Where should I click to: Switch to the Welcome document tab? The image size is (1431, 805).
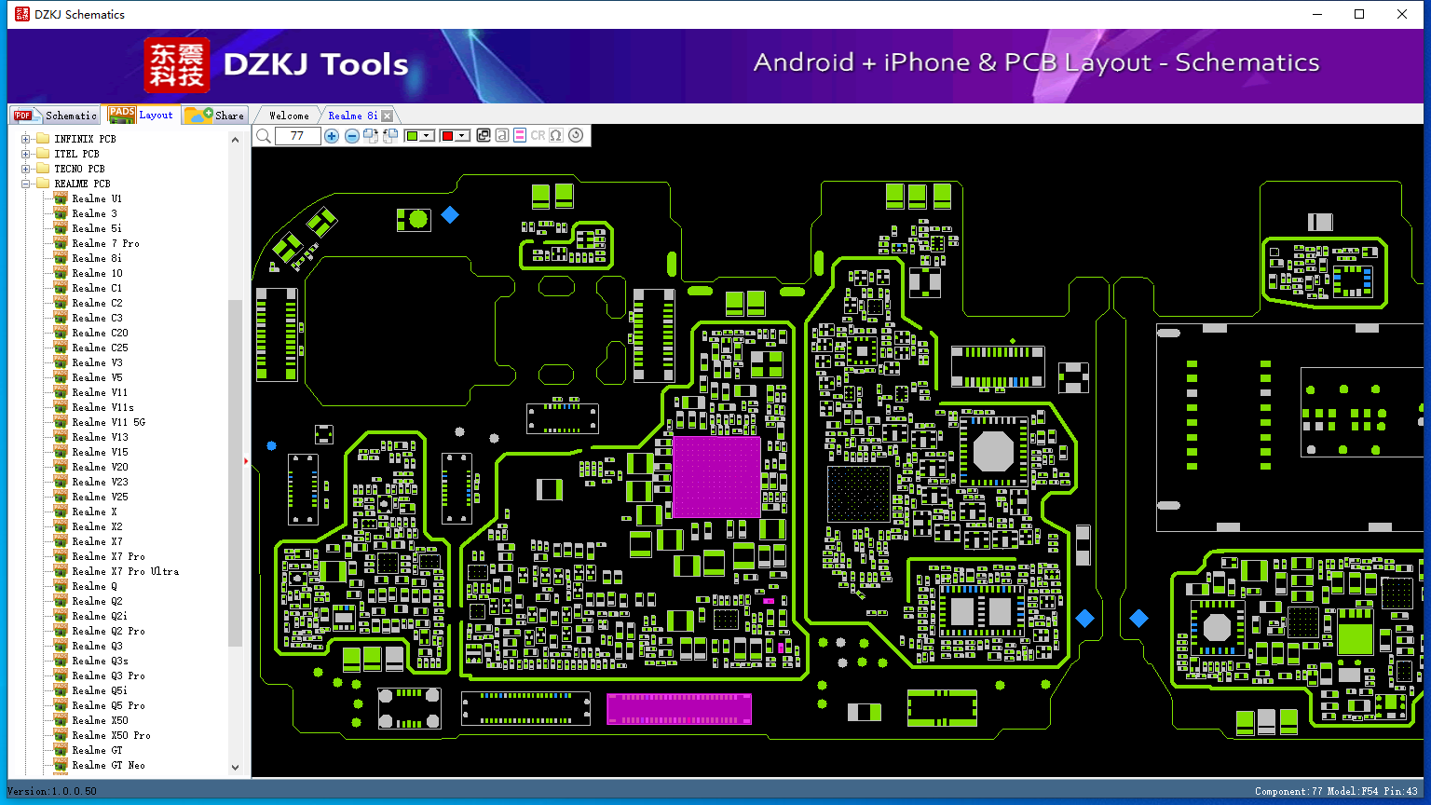289,116
